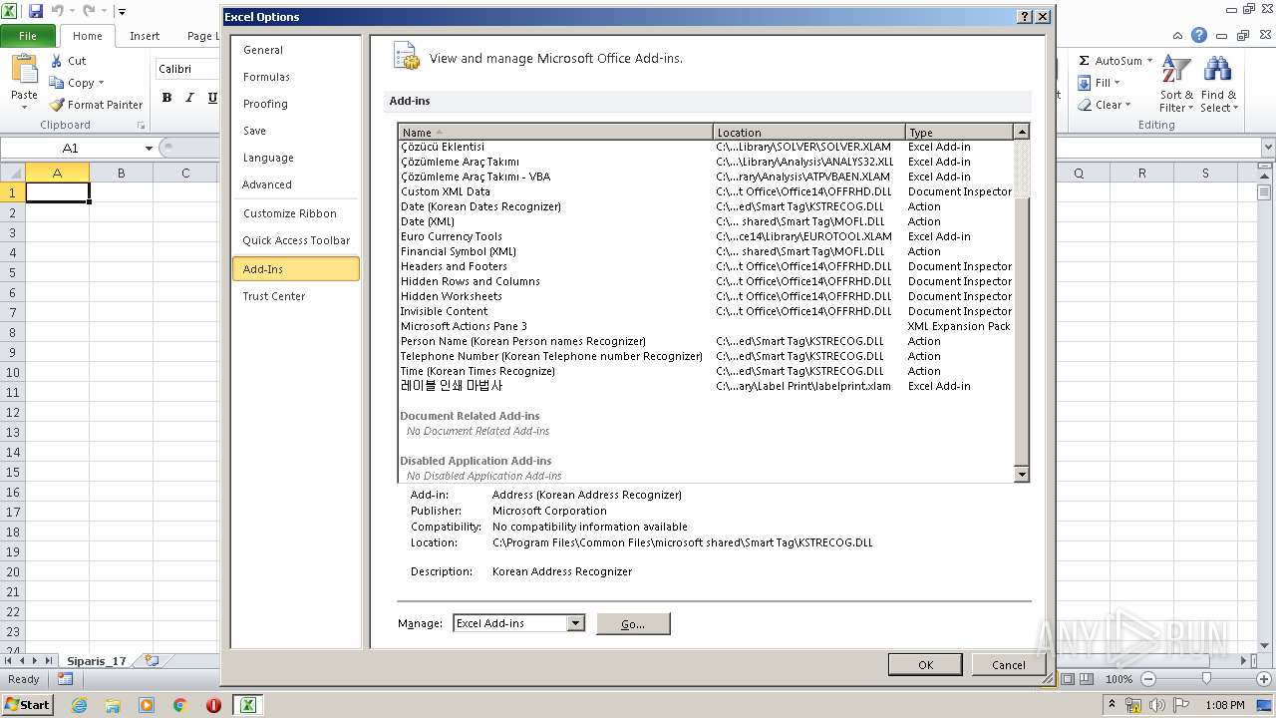Click the Redo icon in Quick Access Toolbar
This screenshot has width=1276, height=718.
point(89,11)
